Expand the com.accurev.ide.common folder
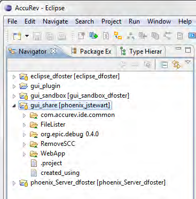196x199 pixels. click(x=25, y=115)
